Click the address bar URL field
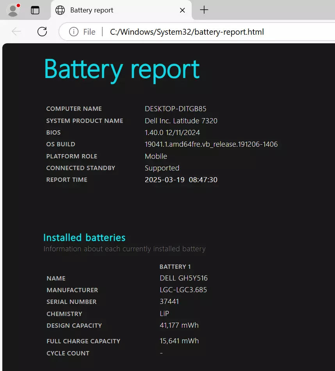Screen dimensions: 335x371 tap(187, 32)
